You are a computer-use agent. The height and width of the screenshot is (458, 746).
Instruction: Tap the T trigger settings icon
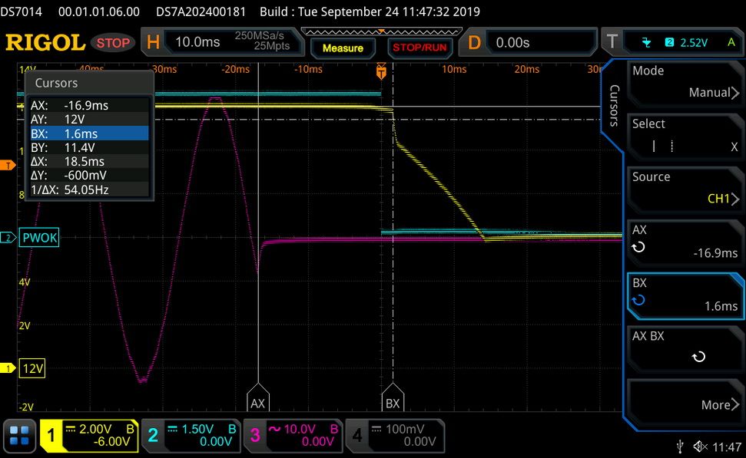(612, 41)
